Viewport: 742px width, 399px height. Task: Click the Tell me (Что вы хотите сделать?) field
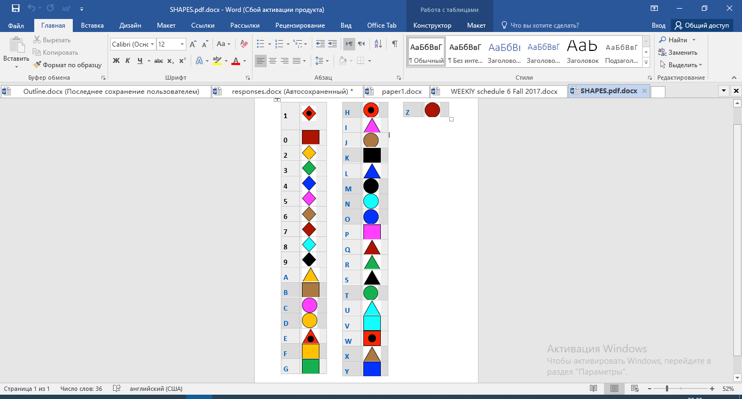(545, 25)
